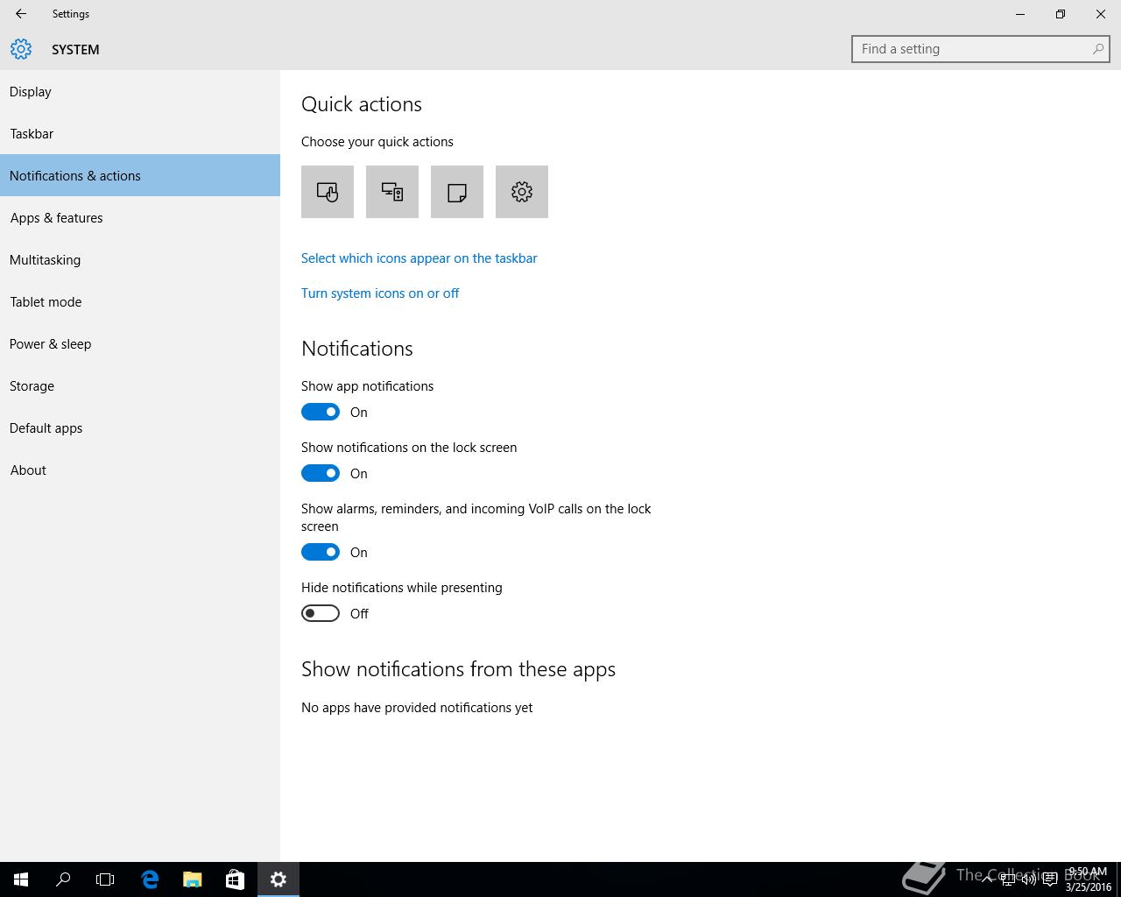Toggle alarms, reminders, and VoIP calls switch

(x=321, y=552)
